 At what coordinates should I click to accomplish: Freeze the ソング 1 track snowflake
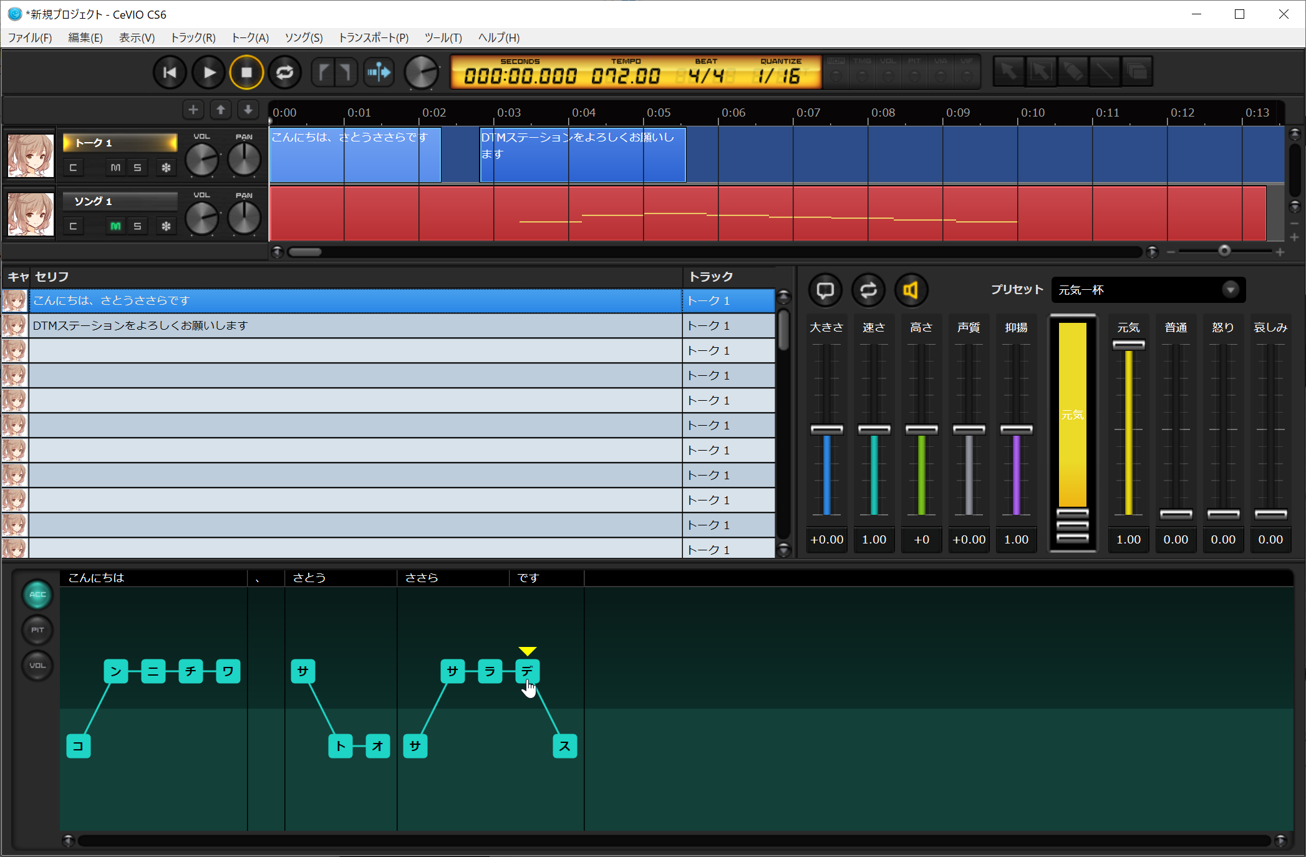click(x=166, y=226)
